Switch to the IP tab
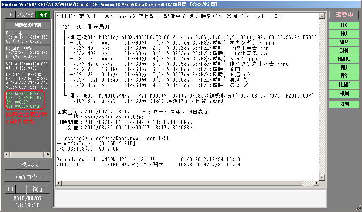362x212 pixels. tap(10, 15)
